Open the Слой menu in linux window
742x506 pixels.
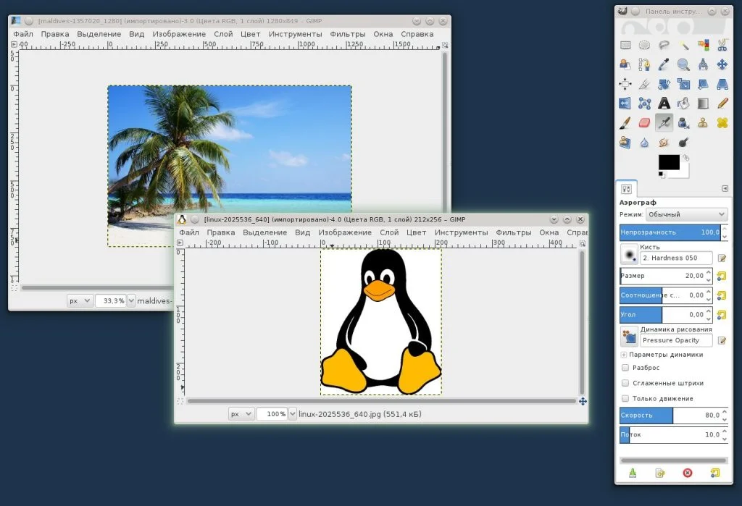coord(389,232)
